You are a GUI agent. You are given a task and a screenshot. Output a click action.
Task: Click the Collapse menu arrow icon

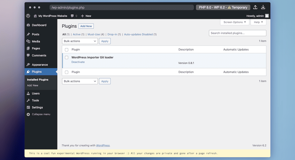pyautogui.click(x=28, y=114)
